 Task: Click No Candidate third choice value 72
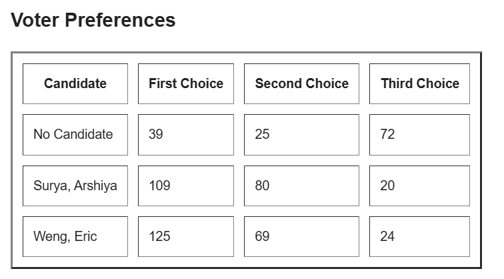point(419,135)
